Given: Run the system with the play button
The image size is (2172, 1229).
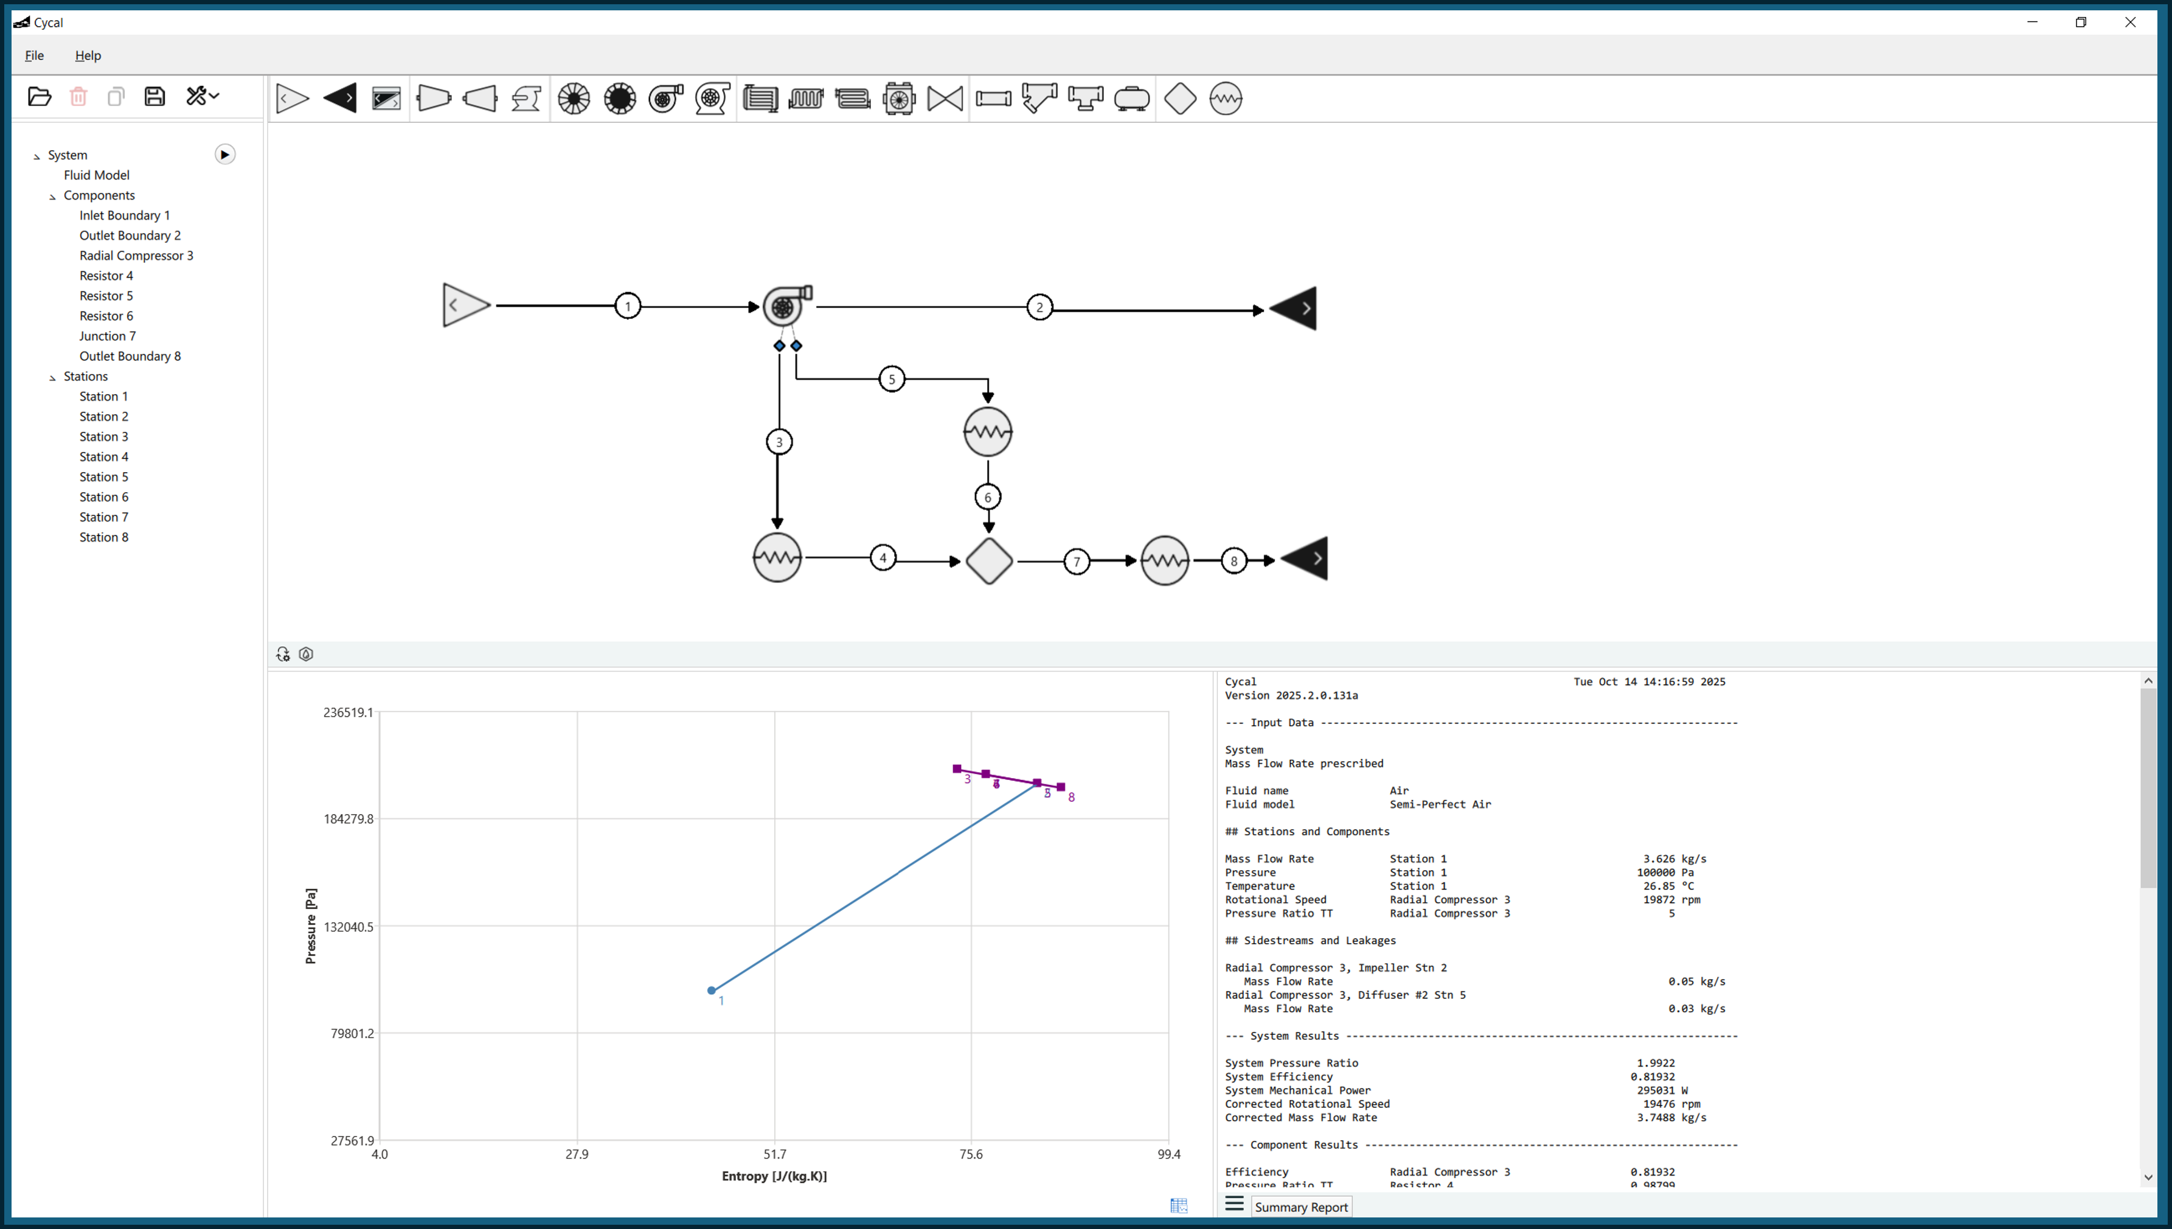Looking at the screenshot, I should (224, 155).
